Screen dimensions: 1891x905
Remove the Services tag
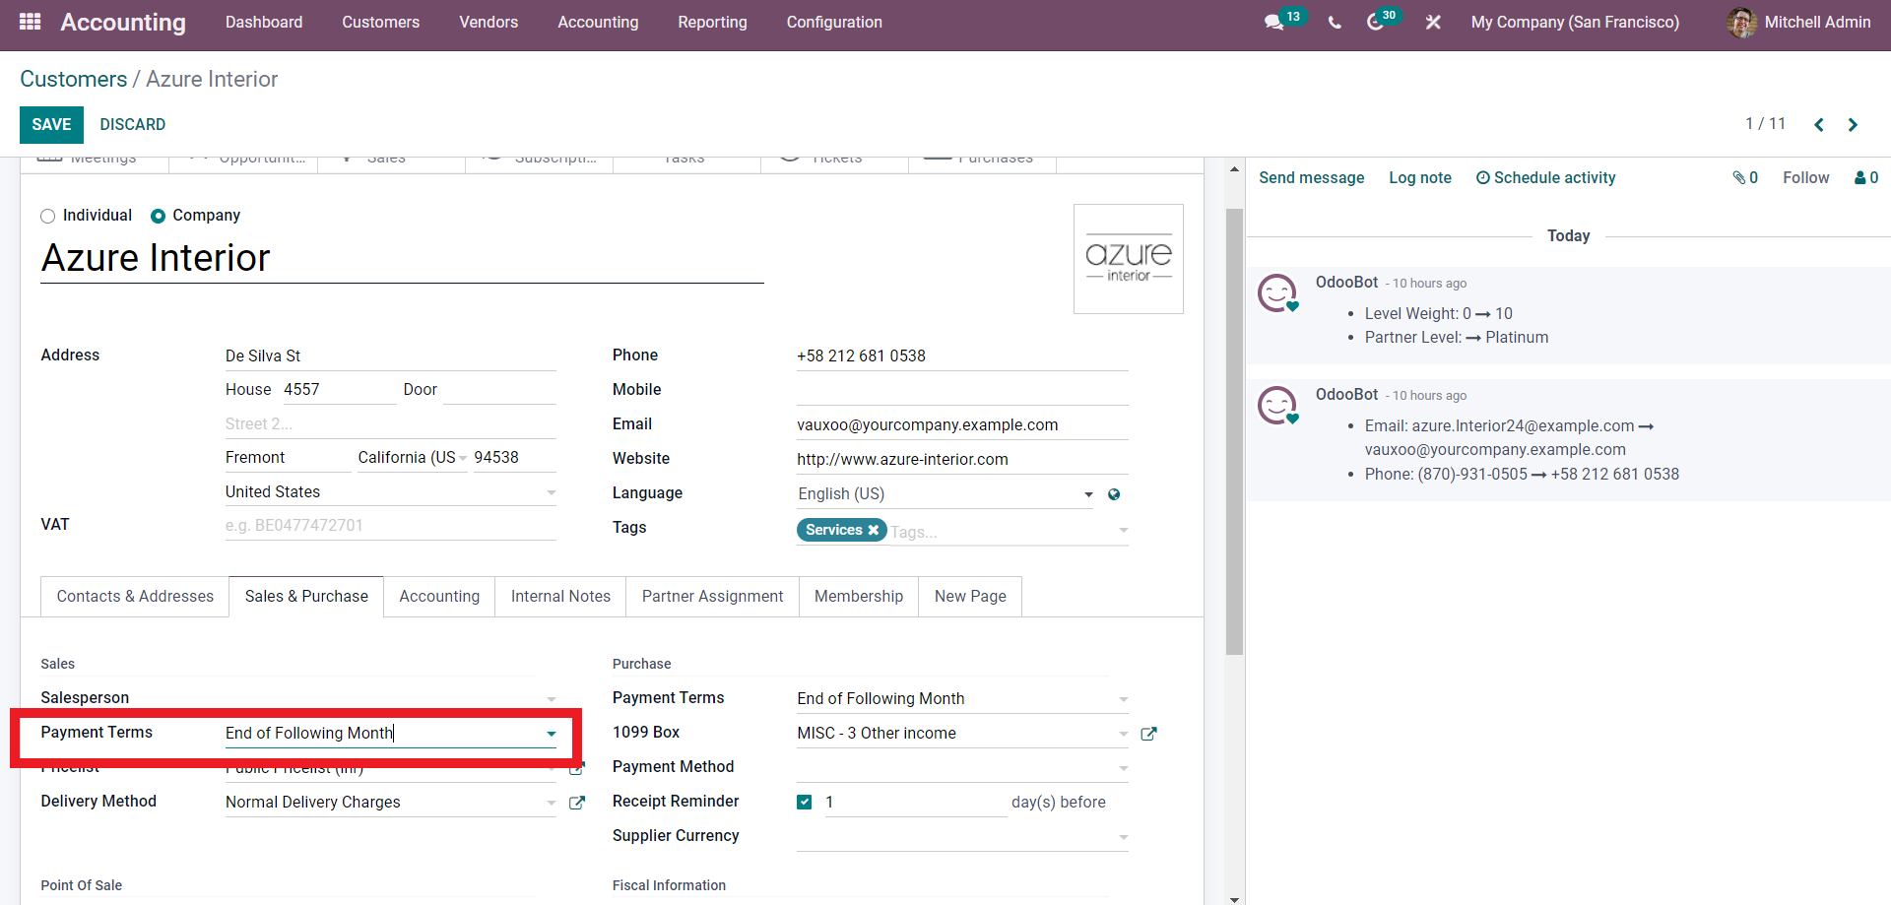click(874, 530)
